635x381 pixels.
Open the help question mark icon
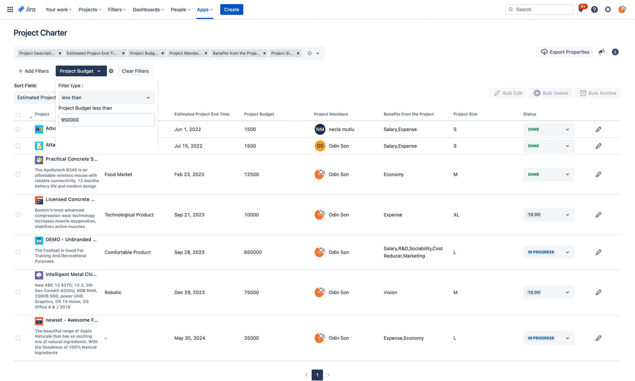[594, 10]
